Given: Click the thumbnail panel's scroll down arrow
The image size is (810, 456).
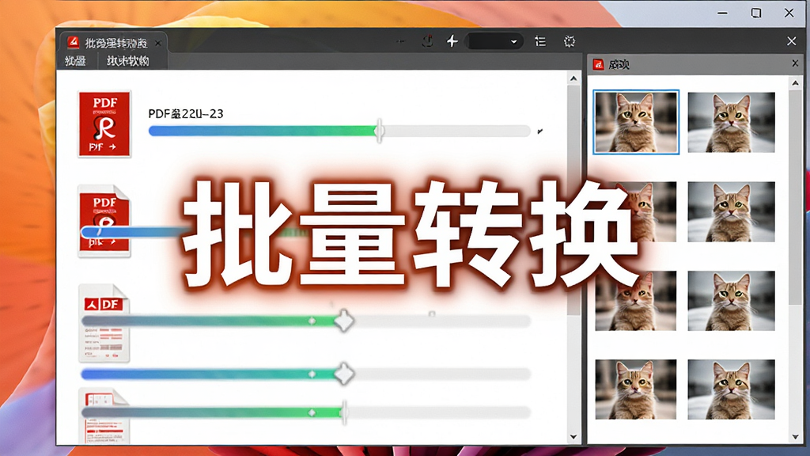Looking at the screenshot, I should [795, 437].
